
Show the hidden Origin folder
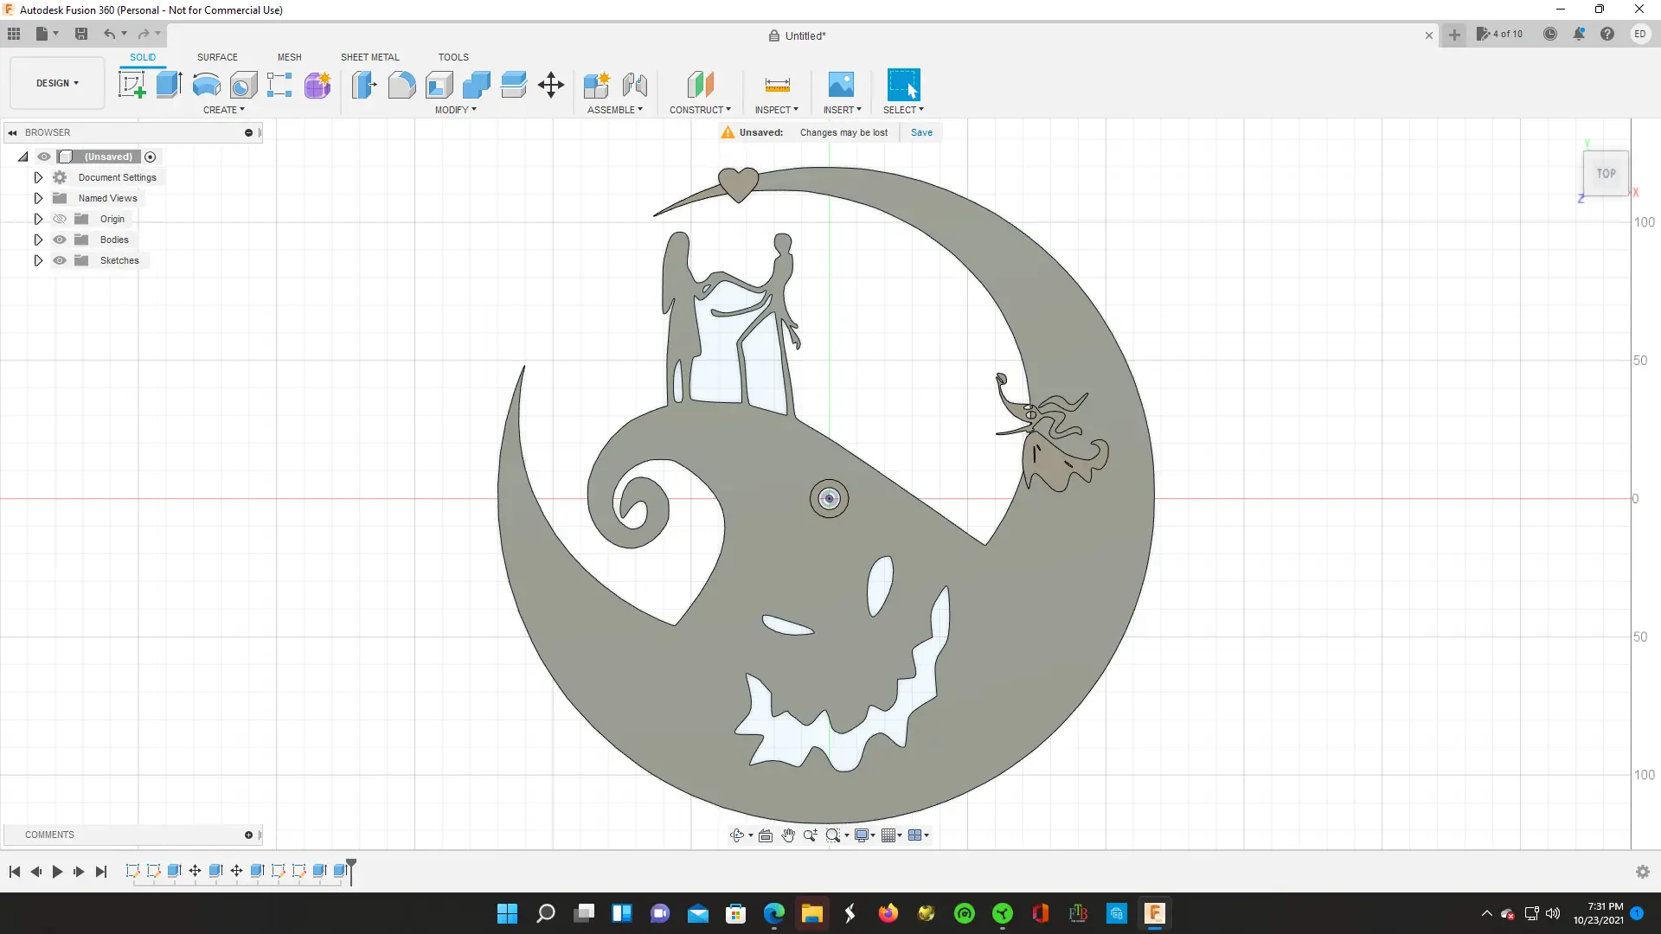pos(60,219)
